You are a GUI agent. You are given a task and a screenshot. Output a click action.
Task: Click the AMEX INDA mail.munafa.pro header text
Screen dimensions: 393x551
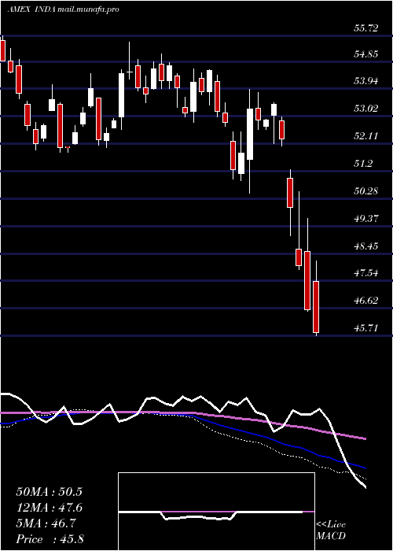click(63, 9)
